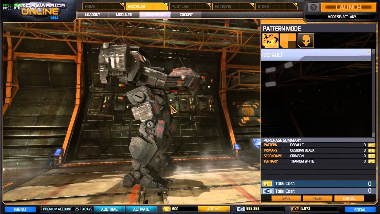Select the skull decal mode icon
The width and height of the screenshot is (380, 214).
306,41
